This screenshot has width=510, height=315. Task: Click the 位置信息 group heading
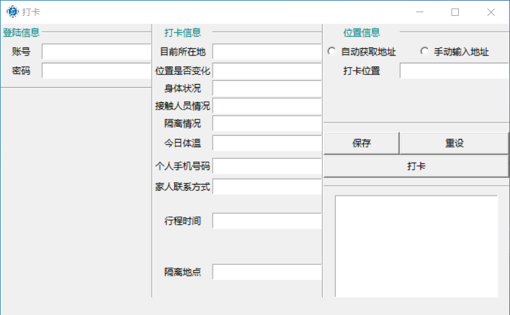tap(361, 32)
